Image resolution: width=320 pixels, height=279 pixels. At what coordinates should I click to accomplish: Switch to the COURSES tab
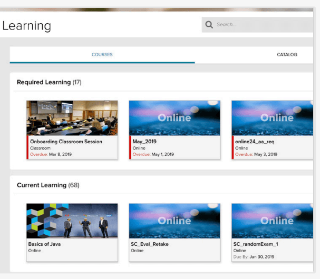pyautogui.click(x=102, y=55)
